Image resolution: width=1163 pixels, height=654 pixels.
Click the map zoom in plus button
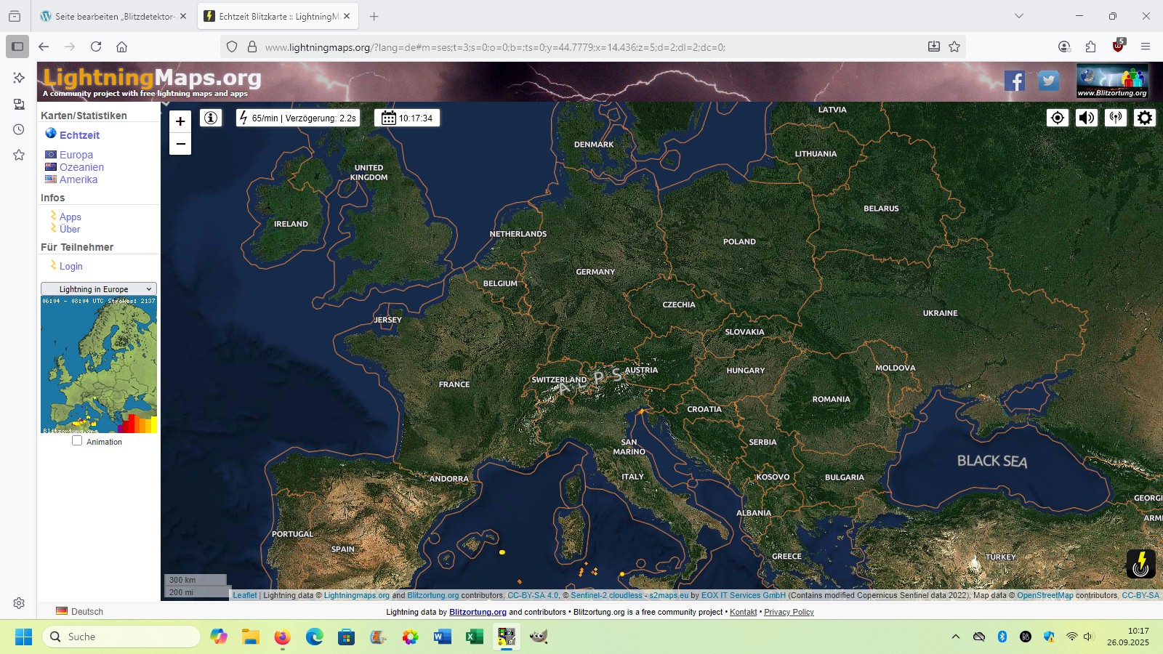(x=180, y=121)
